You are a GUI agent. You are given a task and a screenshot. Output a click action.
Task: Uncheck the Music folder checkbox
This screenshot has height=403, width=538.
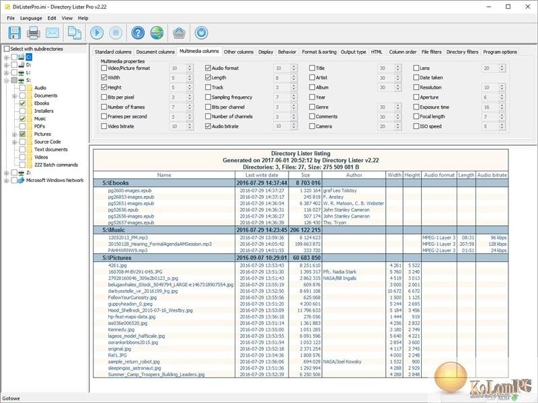[22, 119]
